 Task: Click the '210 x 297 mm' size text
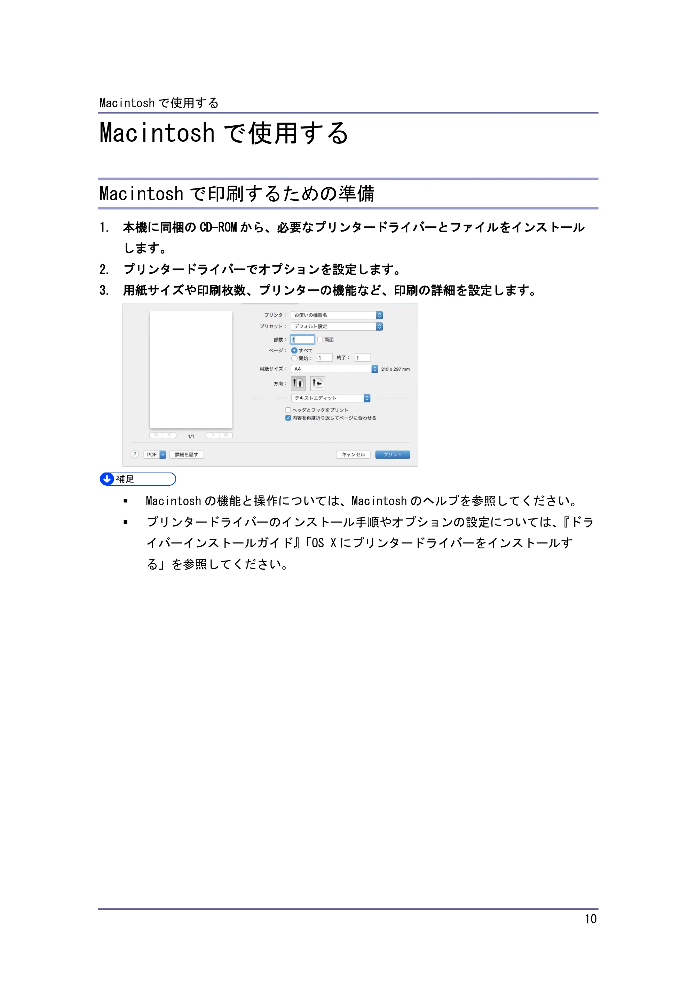point(395,369)
